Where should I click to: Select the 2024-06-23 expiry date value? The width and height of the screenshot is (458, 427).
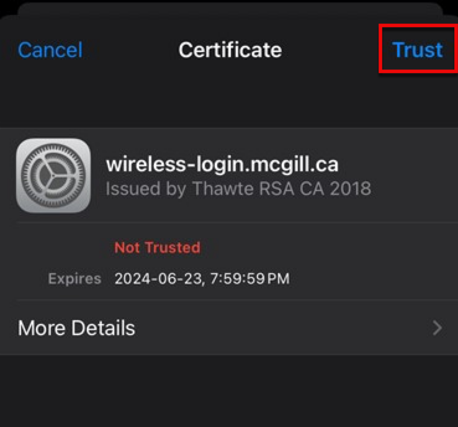(158, 278)
